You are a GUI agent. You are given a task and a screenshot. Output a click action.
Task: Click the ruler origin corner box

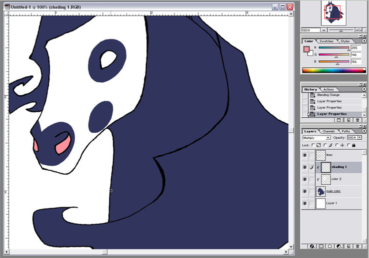[6, 14]
